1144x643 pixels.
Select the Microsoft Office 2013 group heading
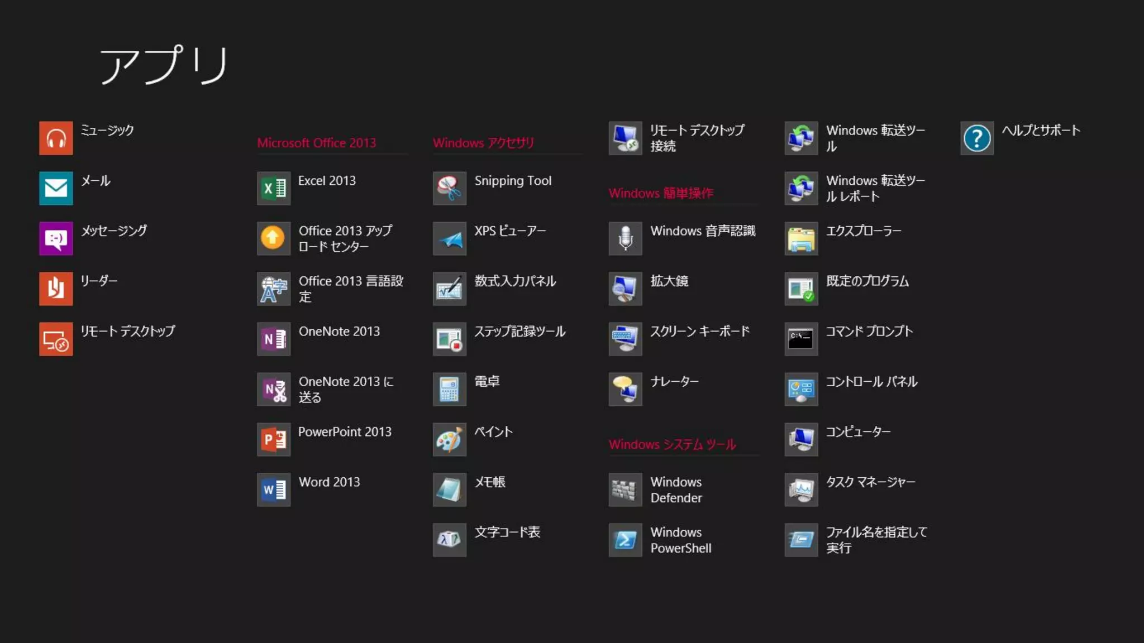click(x=317, y=143)
